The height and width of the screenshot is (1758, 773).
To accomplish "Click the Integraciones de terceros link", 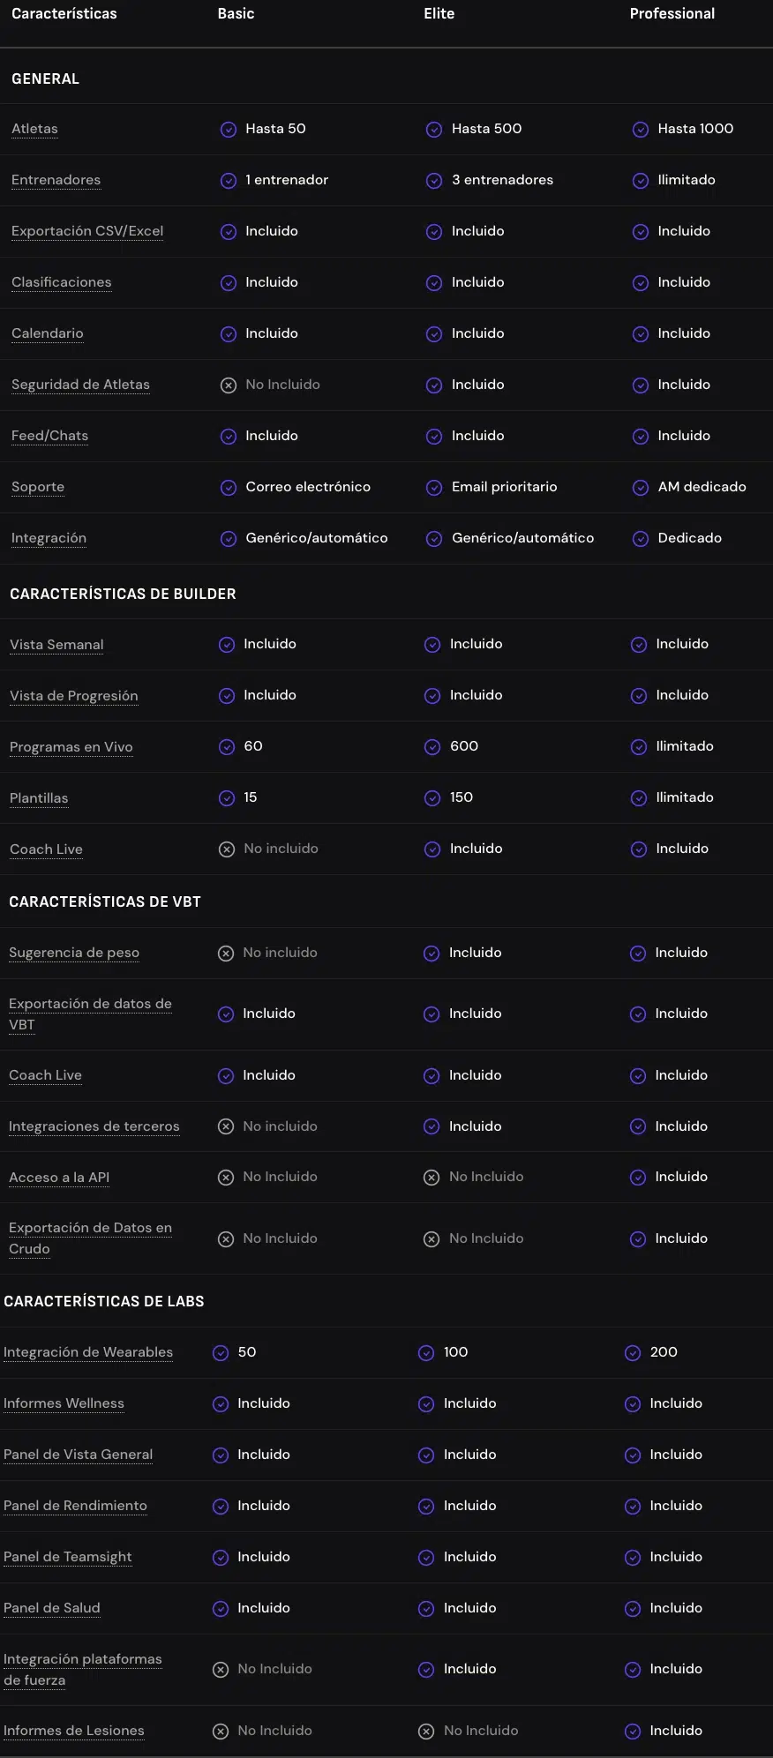I will (x=94, y=1126).
